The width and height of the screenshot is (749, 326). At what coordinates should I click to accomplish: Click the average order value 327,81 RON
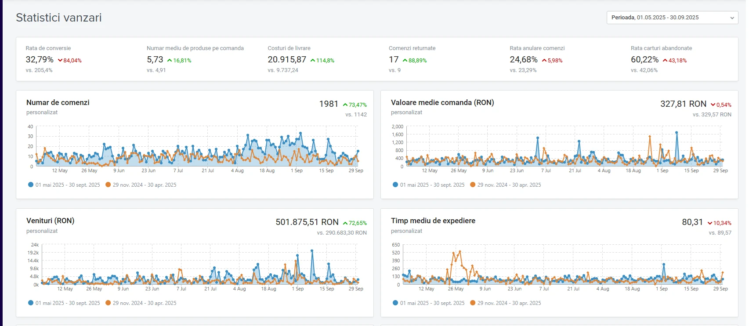pyautogui.click(x=684, y=104)
